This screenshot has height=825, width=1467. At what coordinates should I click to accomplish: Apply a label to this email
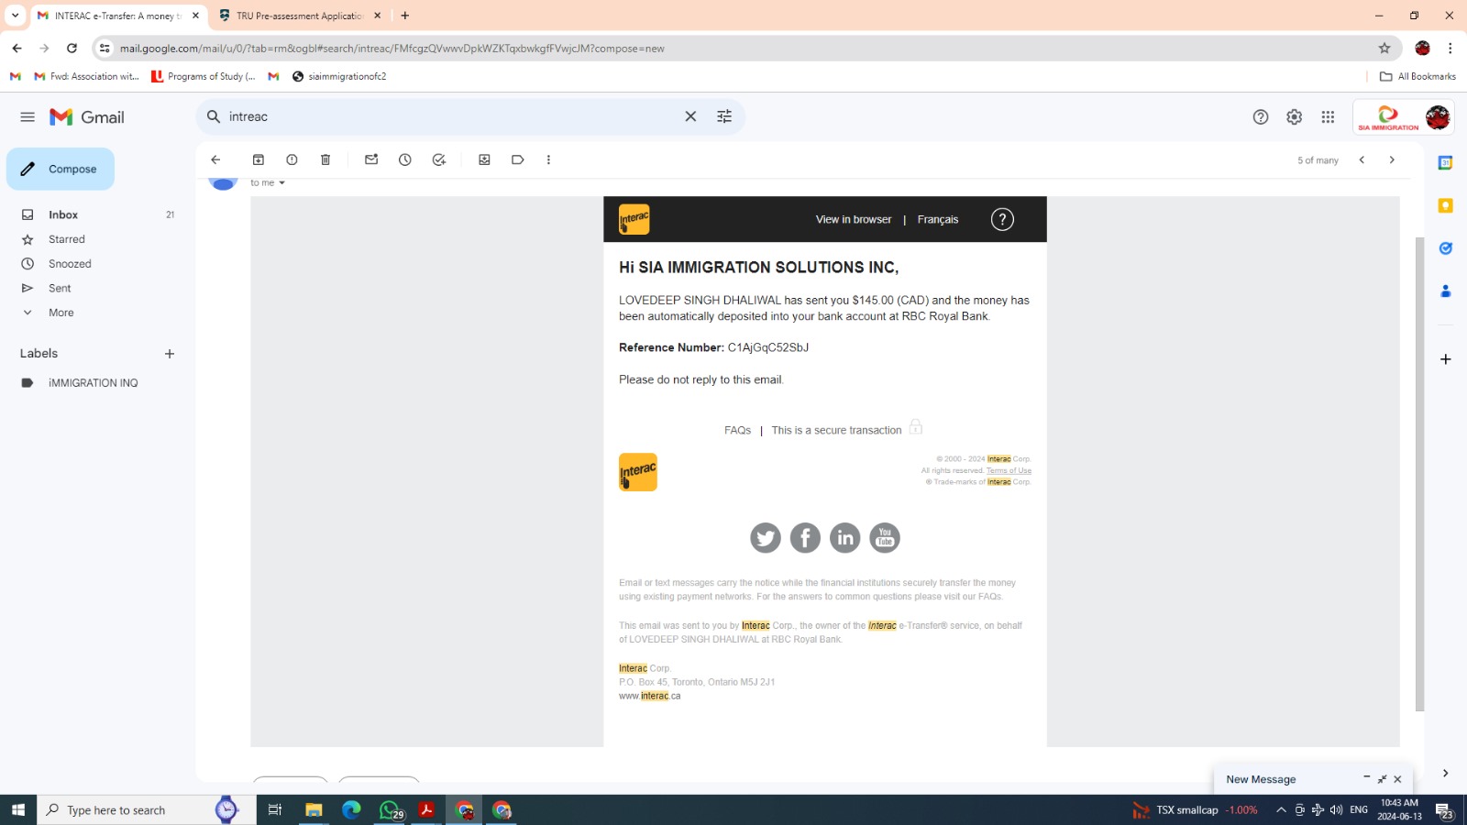pos(518,159)
